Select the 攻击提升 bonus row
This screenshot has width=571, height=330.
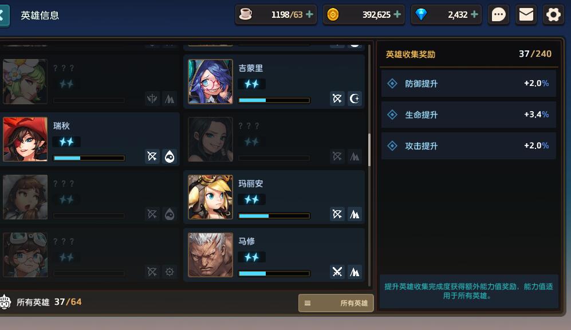(468, 146)
